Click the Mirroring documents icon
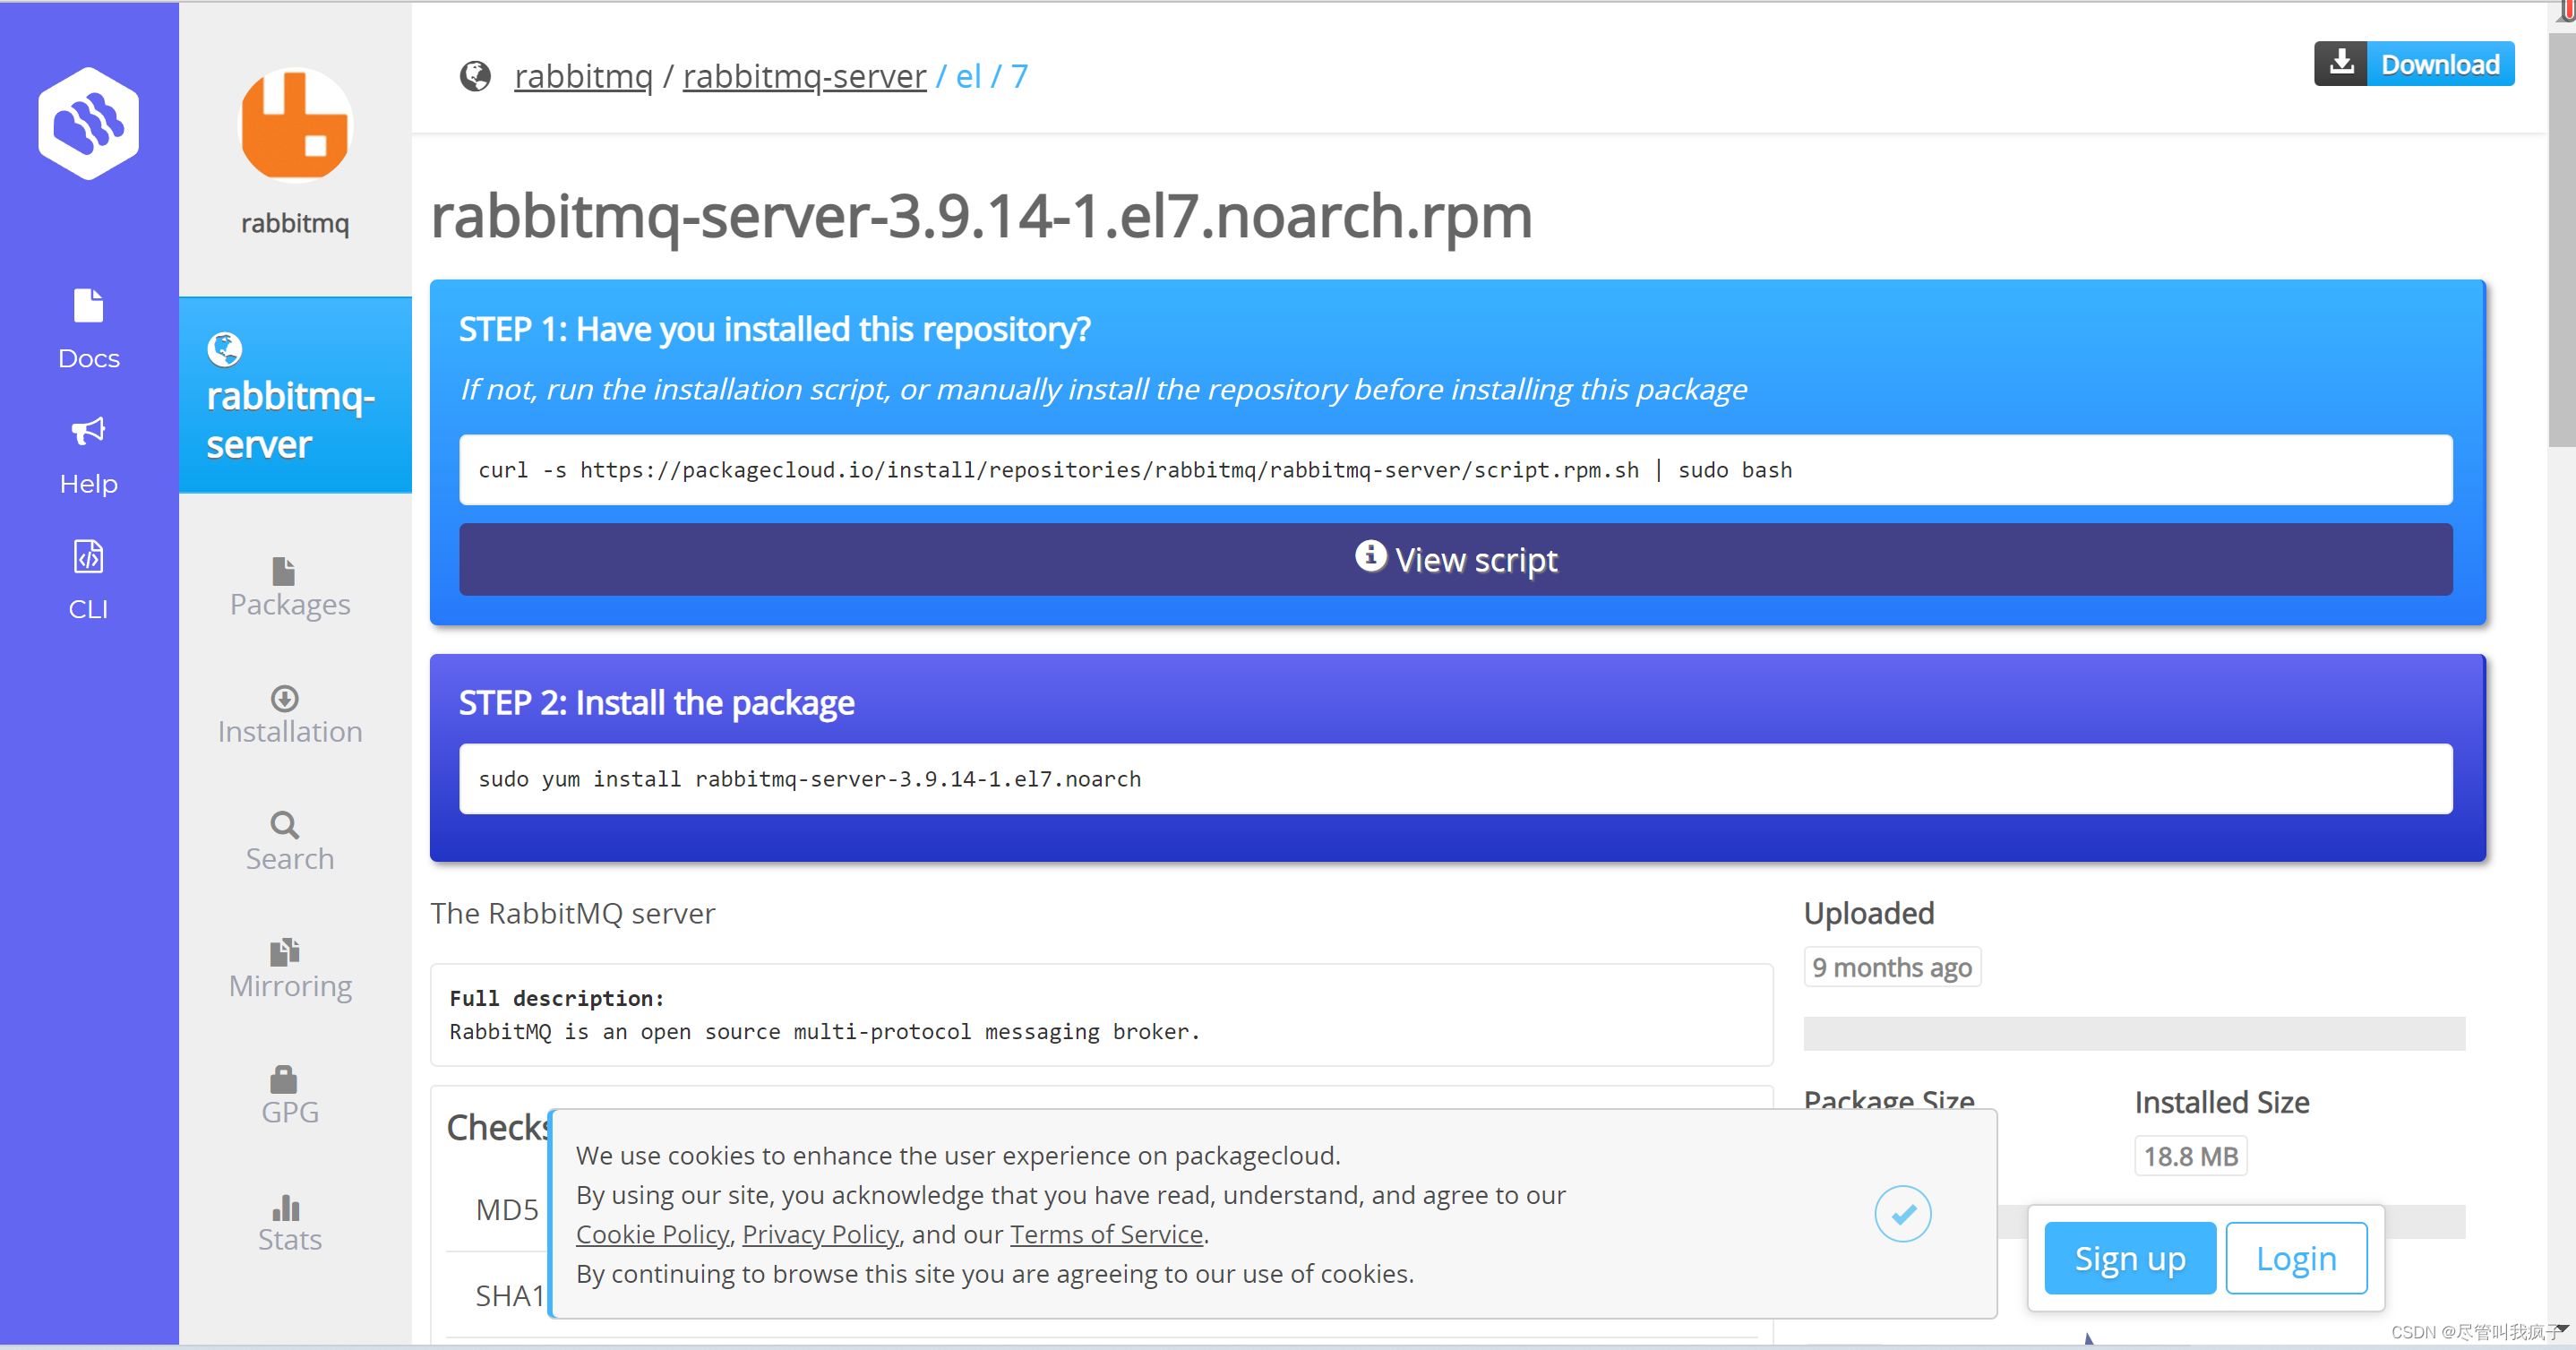This screenshot has width=2576, height=1350. pyautogui.click(x=285, y=951)
